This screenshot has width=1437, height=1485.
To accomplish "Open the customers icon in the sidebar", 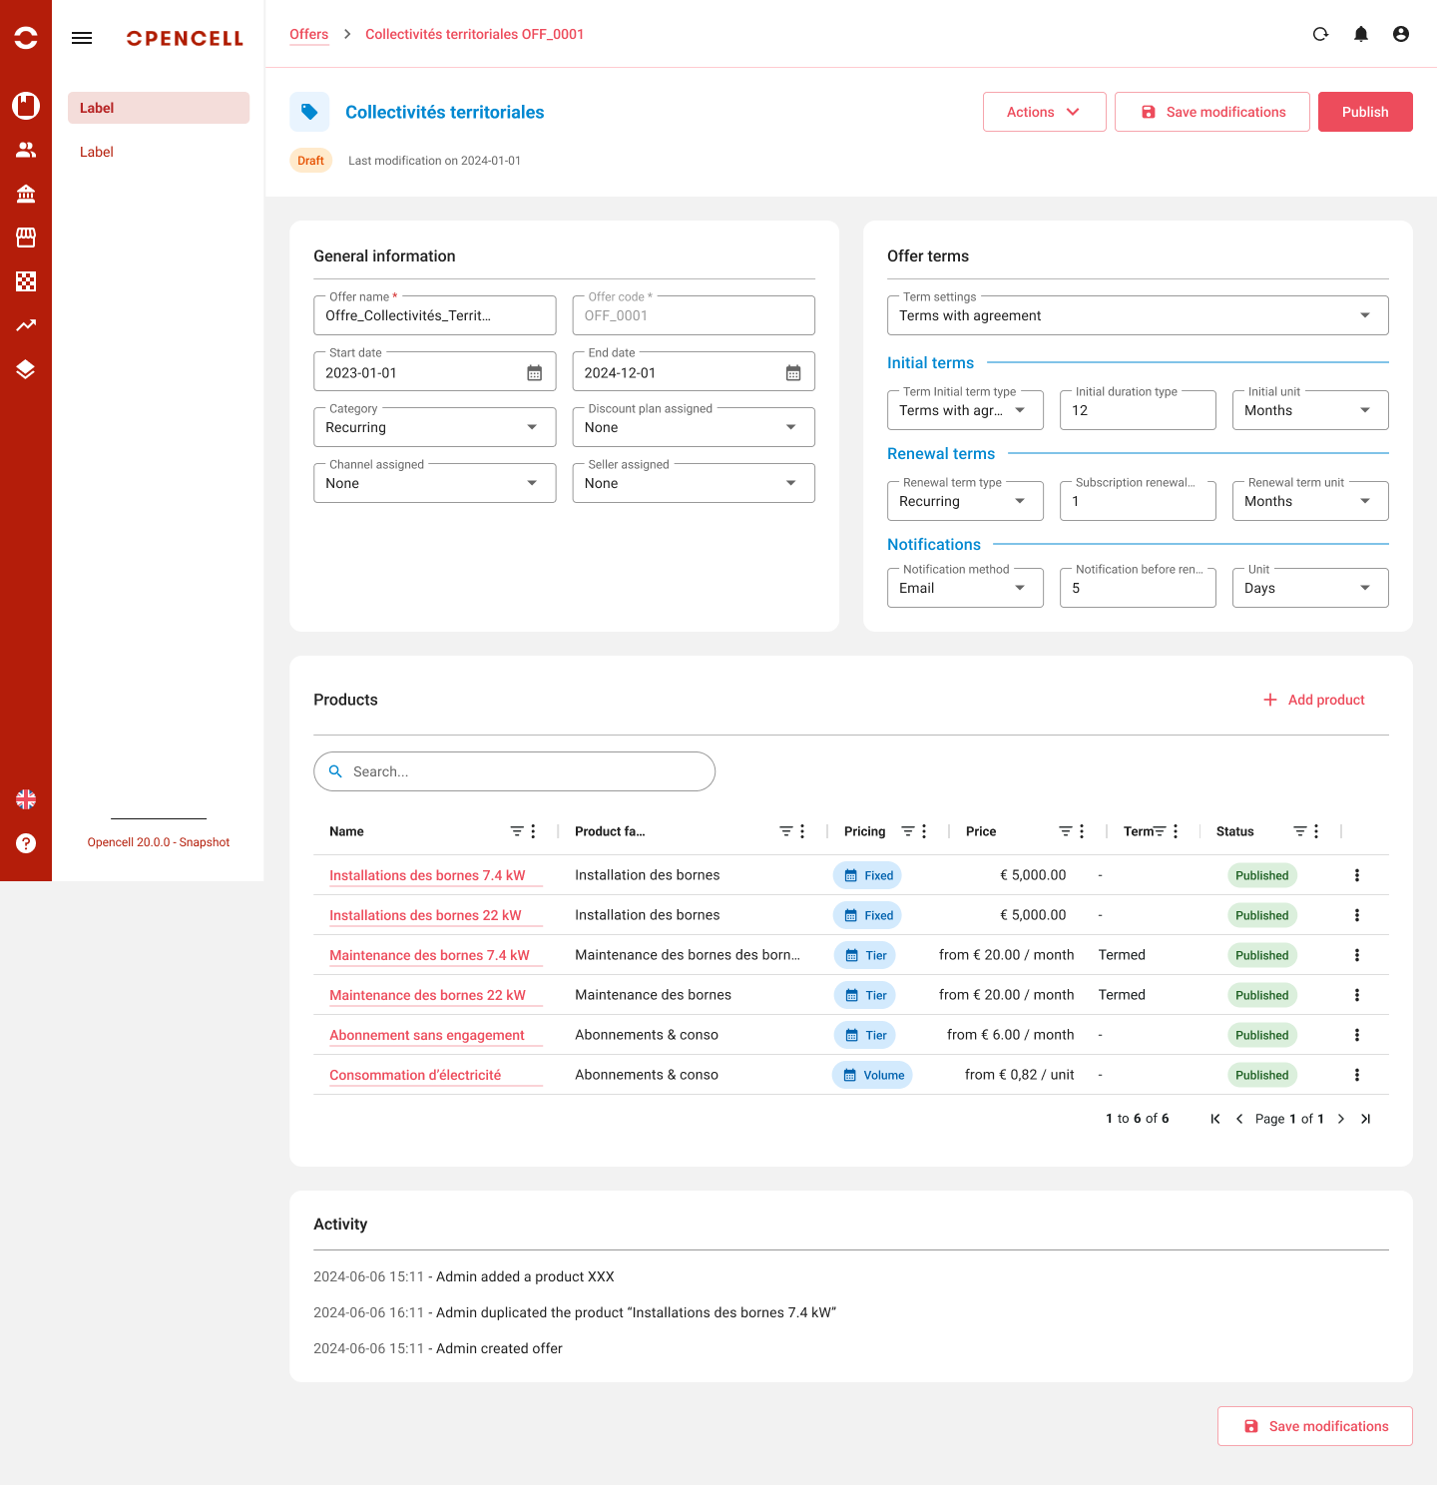I will click(x=26, y=150).
